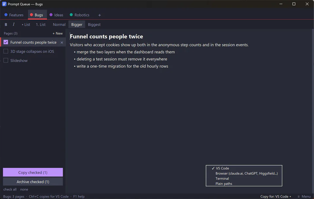Check the Slideshow page checkbox
This screenshot has width=314, height=199.
pos(6,60)
